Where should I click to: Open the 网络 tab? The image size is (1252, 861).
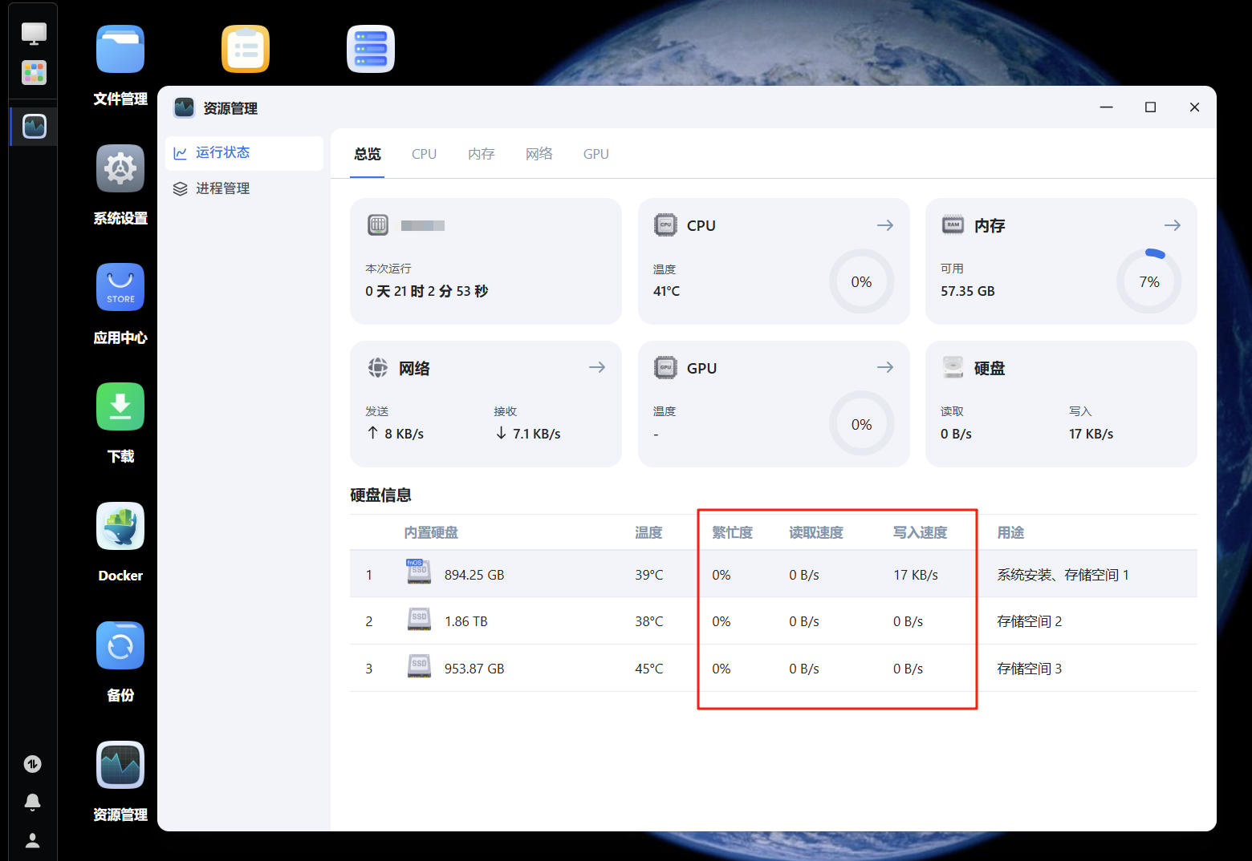coord(539,153)
